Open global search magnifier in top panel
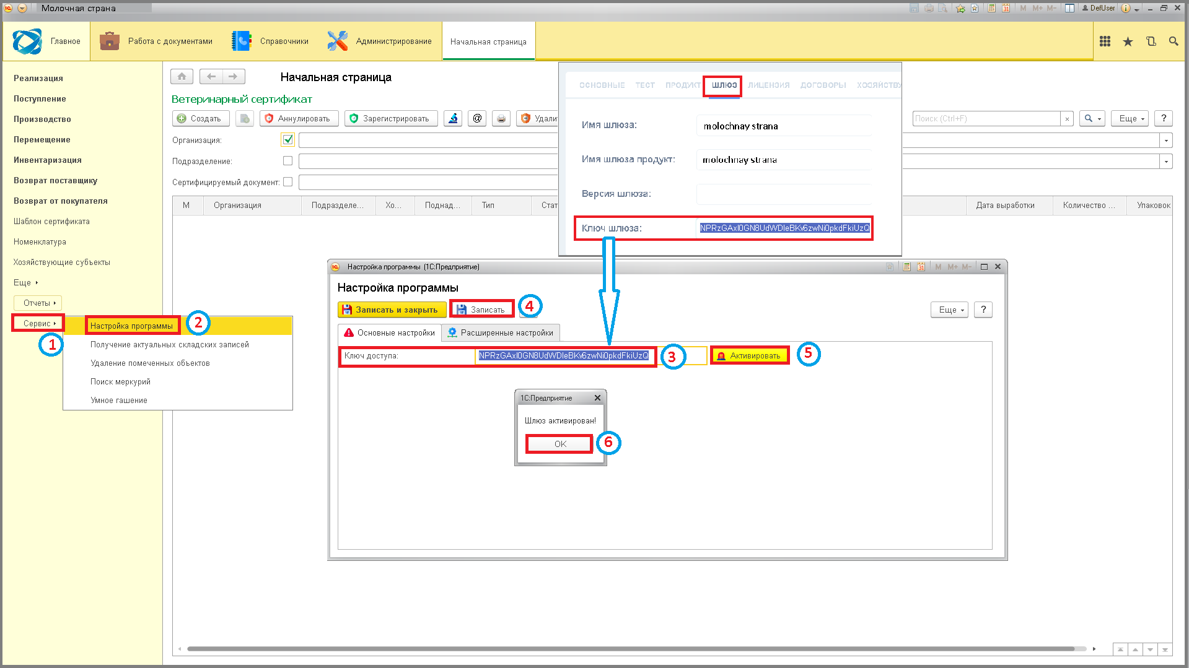Screen dimensions: 1189x668 (x=1174, y=41)
